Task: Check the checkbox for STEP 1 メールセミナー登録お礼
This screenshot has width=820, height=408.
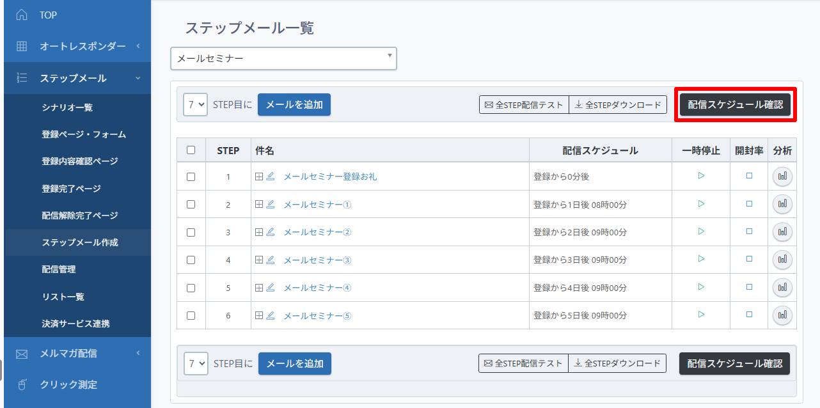Action: click(191, 177)
